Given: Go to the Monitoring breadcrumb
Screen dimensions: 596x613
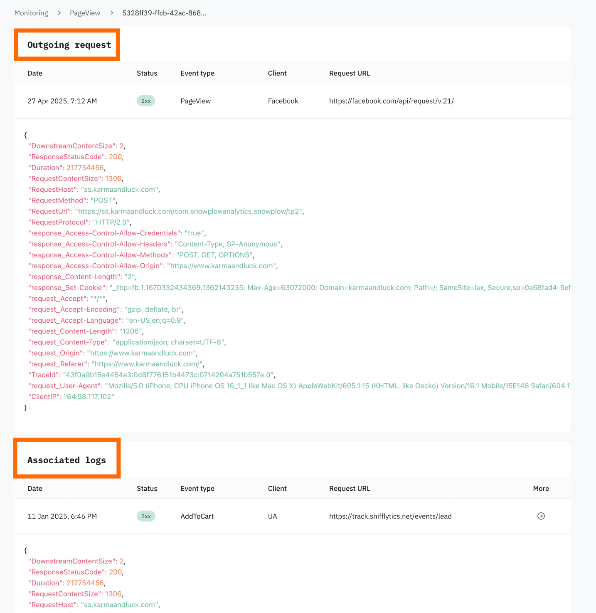Looking at the screenshot, I should coord(31,13).
